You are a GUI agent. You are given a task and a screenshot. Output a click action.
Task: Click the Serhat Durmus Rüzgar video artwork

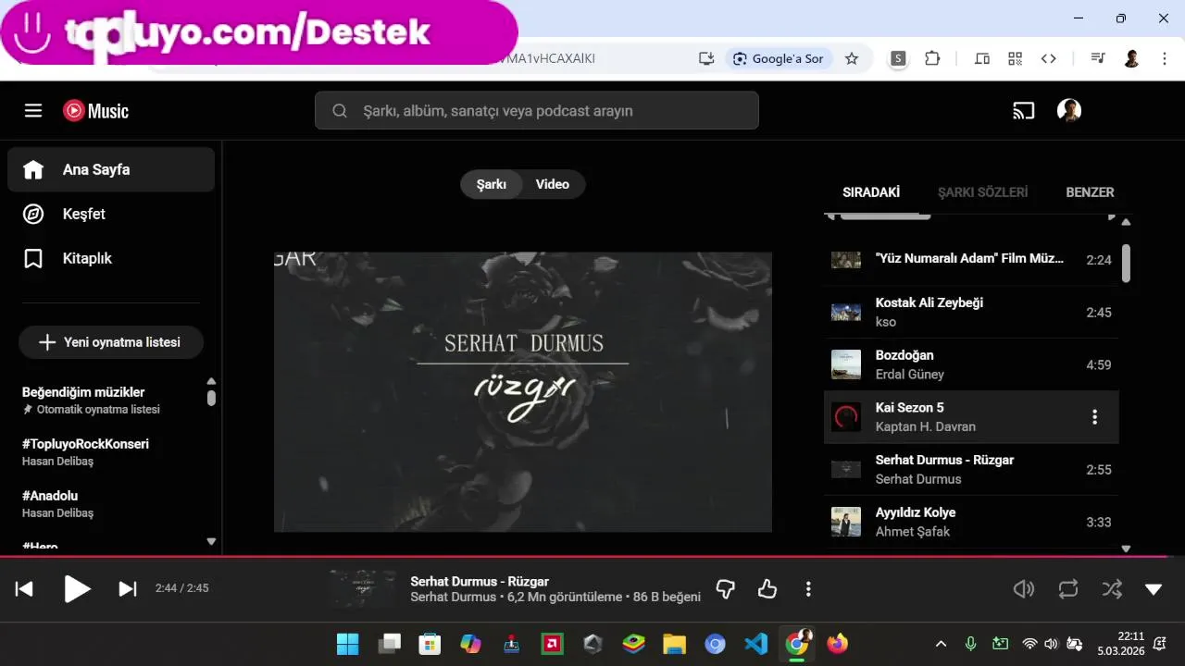pos(523,392)
